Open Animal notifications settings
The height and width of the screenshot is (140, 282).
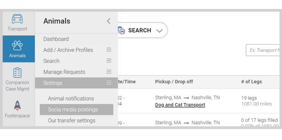click(71, 99)
